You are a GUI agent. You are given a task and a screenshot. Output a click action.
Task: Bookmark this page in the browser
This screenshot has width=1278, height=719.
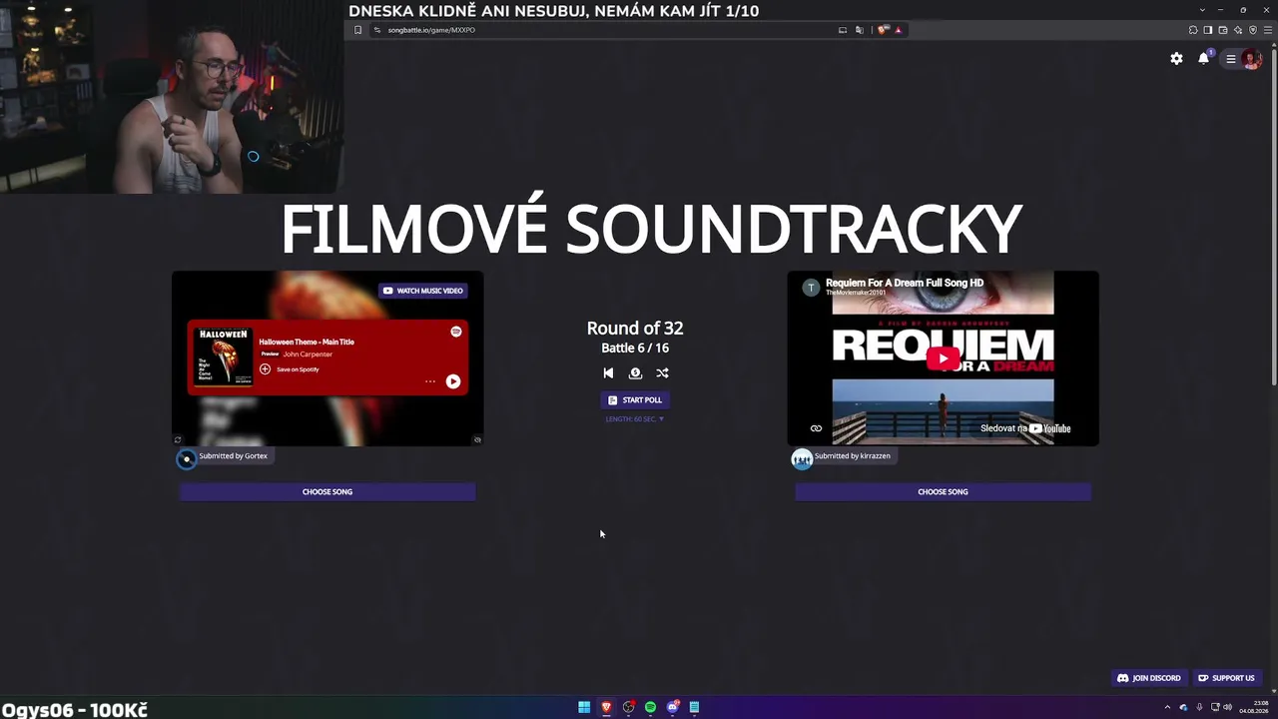tap(357, 30)
